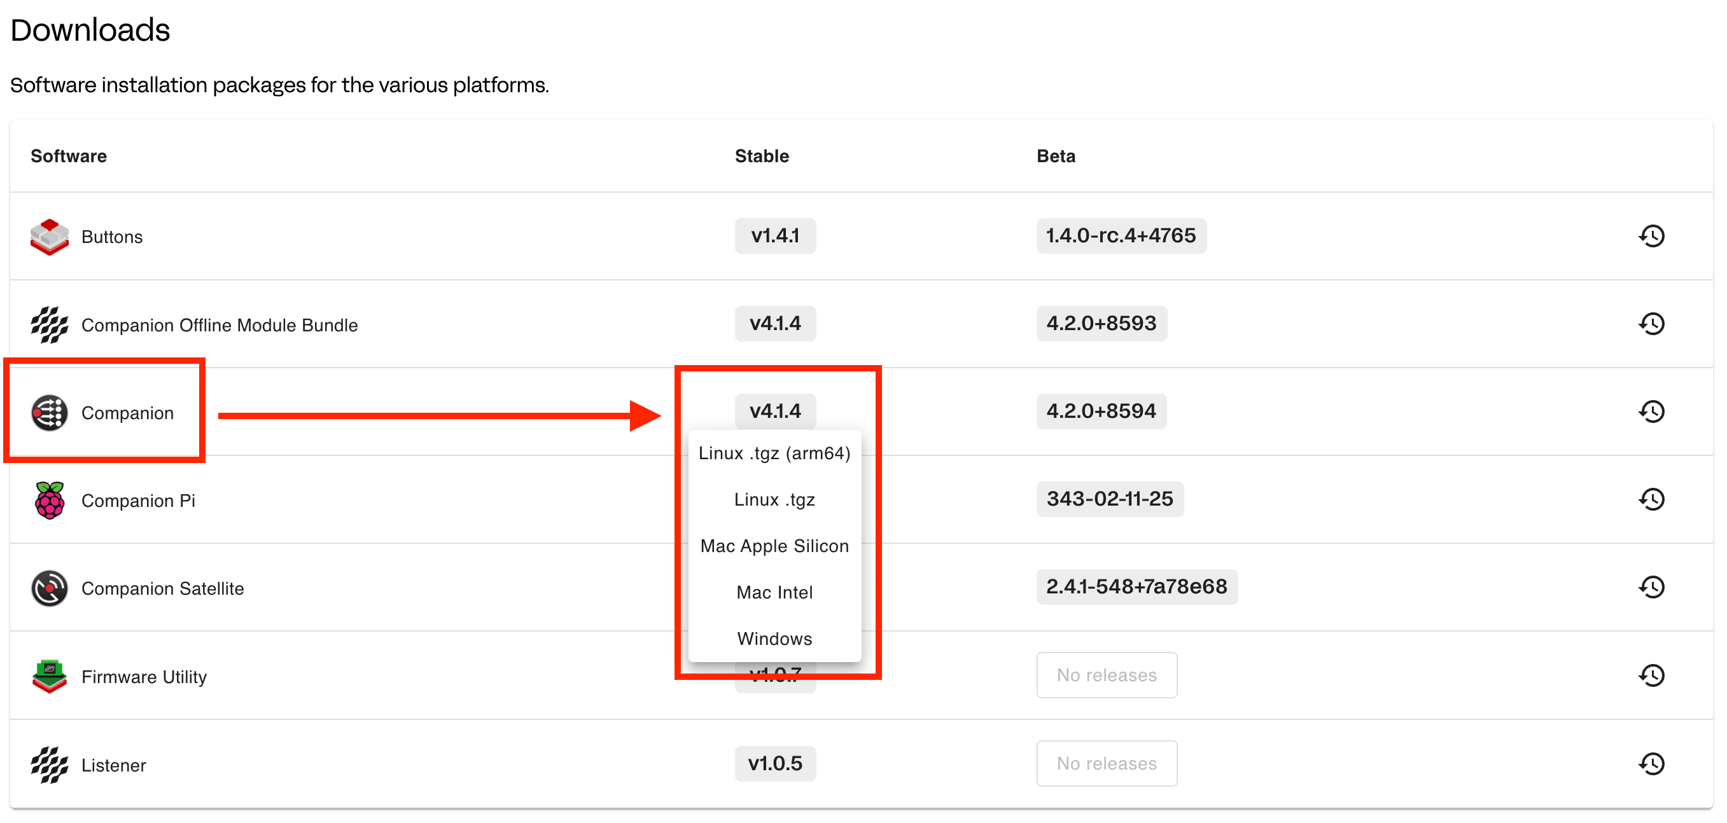The image size is (1727, 823).
Task: Open release history for Companion Pi
Action: coord(1651,499)
